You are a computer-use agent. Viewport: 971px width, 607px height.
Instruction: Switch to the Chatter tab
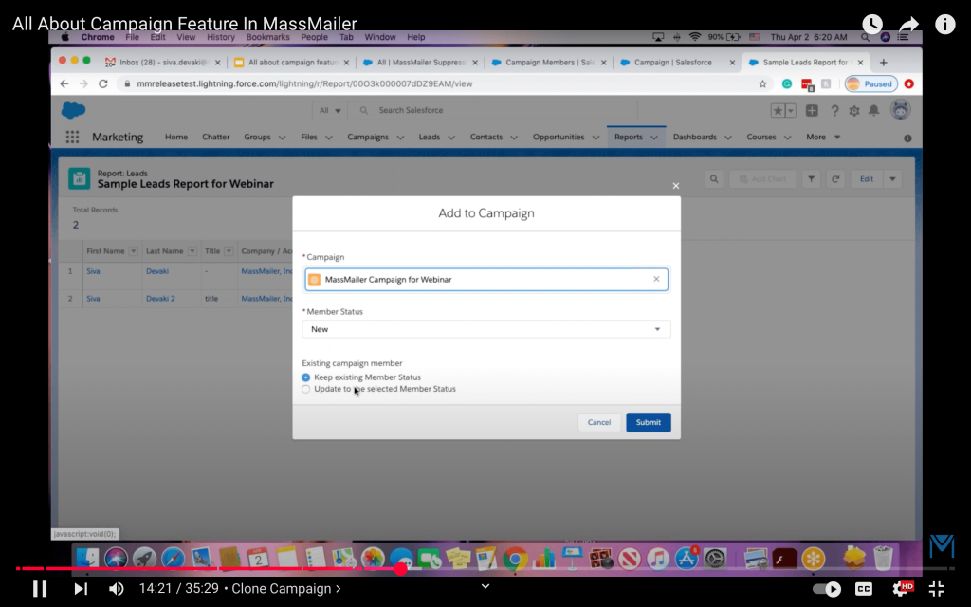[215, 137]
